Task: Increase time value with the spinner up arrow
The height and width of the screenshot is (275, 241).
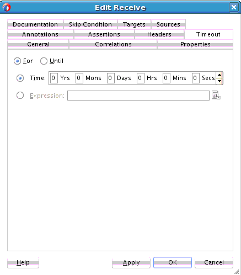Action: click(219, 75)
